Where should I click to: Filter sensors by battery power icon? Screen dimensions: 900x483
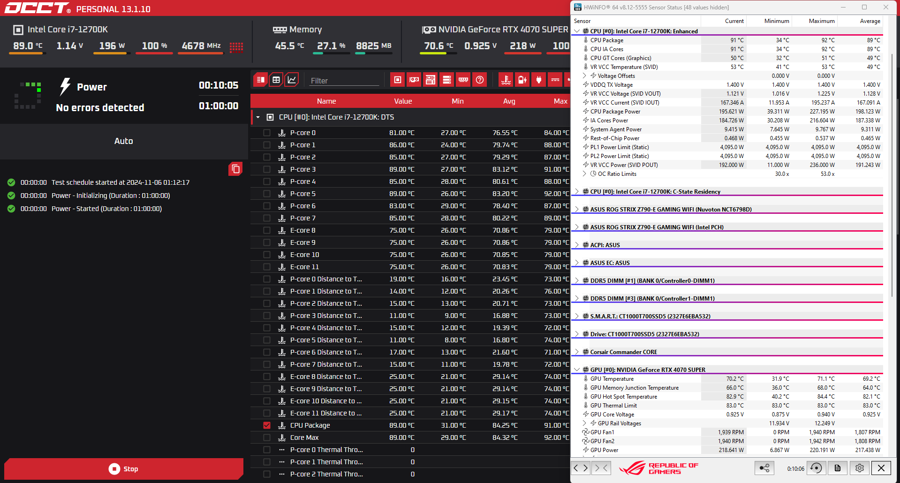click(x=522, y=80)
